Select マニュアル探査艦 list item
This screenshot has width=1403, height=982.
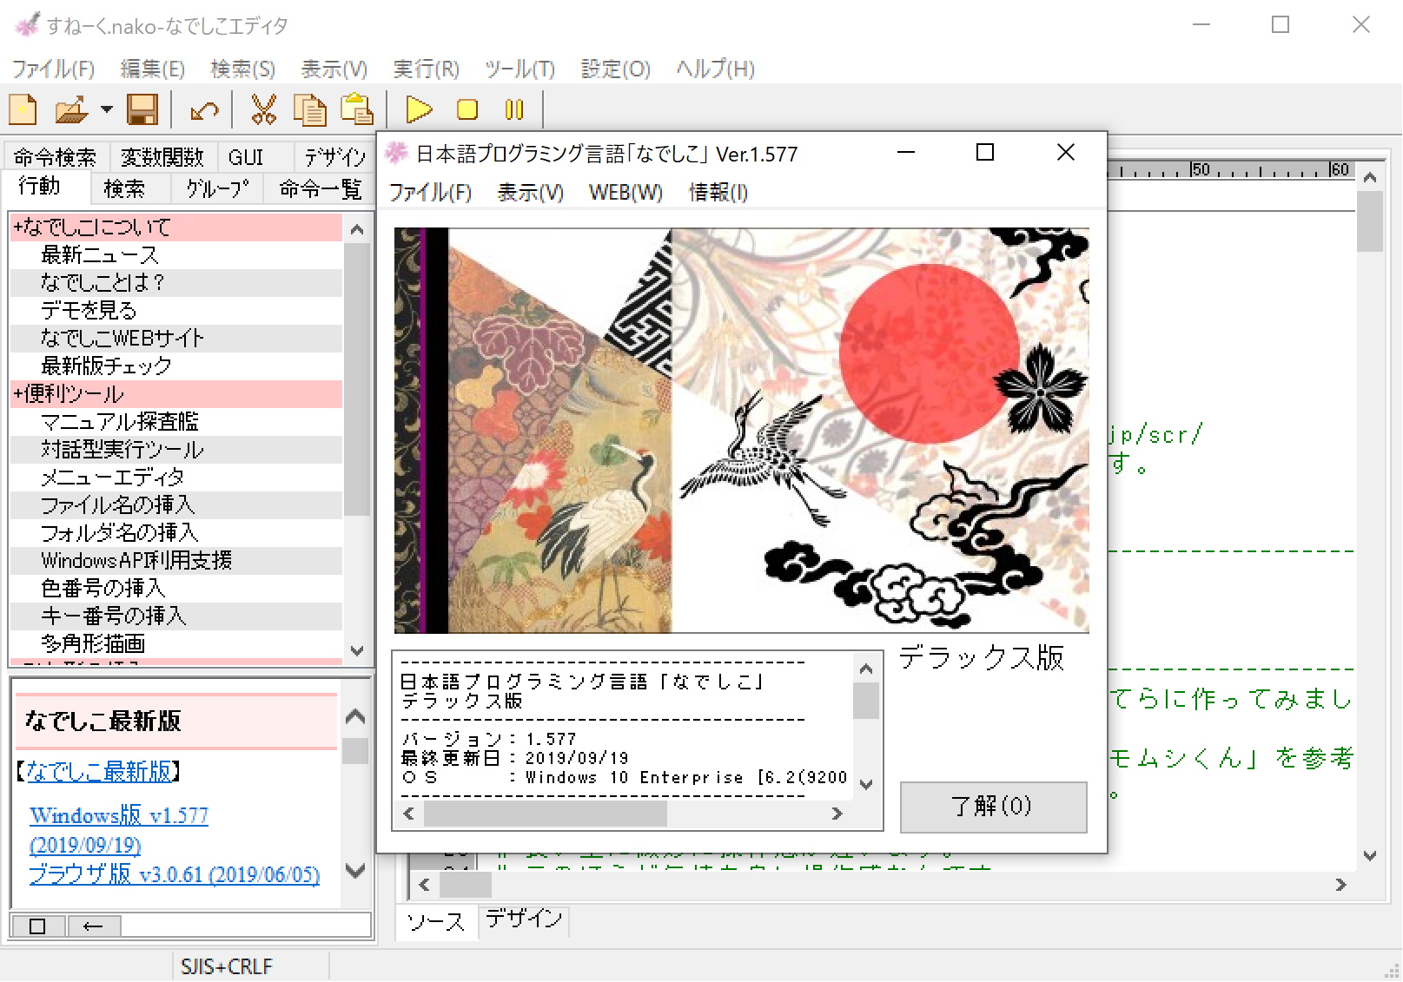176,421
